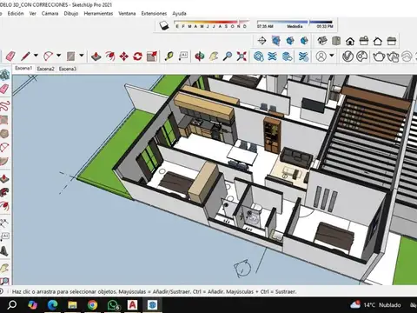Select Follow Me tool in left toolbar

pyautogui.click(x=5, y=191)
